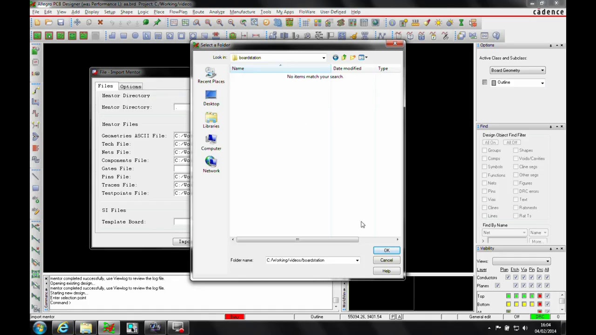The image size is (596, 335).
Task: Click the sun highlight toolbar icon
Action: coord(438,22)
